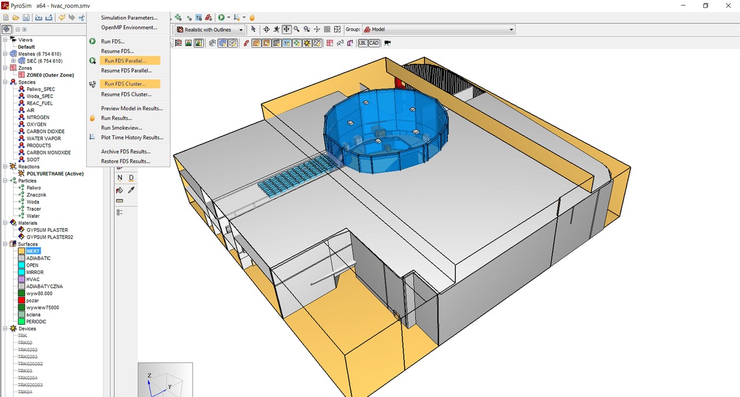
Task: Click the Cut scissors icon
Action: (x=82, y=17)
